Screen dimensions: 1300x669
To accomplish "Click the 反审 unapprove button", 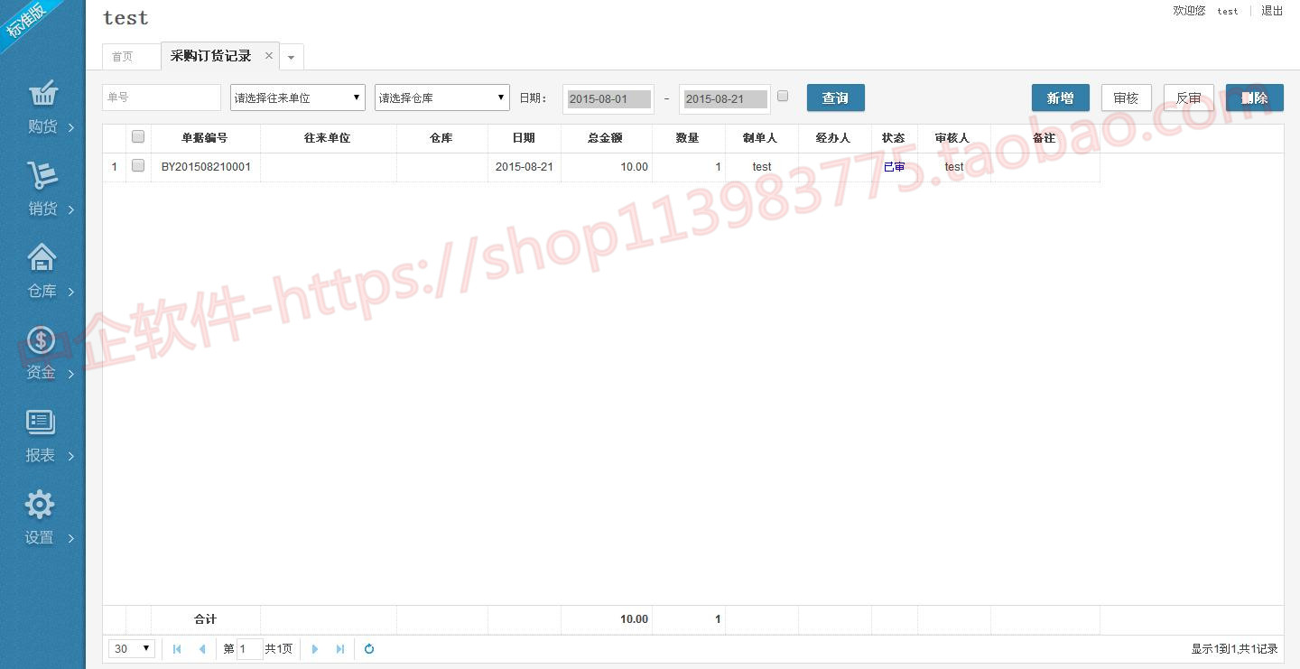I will coord(1189,98).
